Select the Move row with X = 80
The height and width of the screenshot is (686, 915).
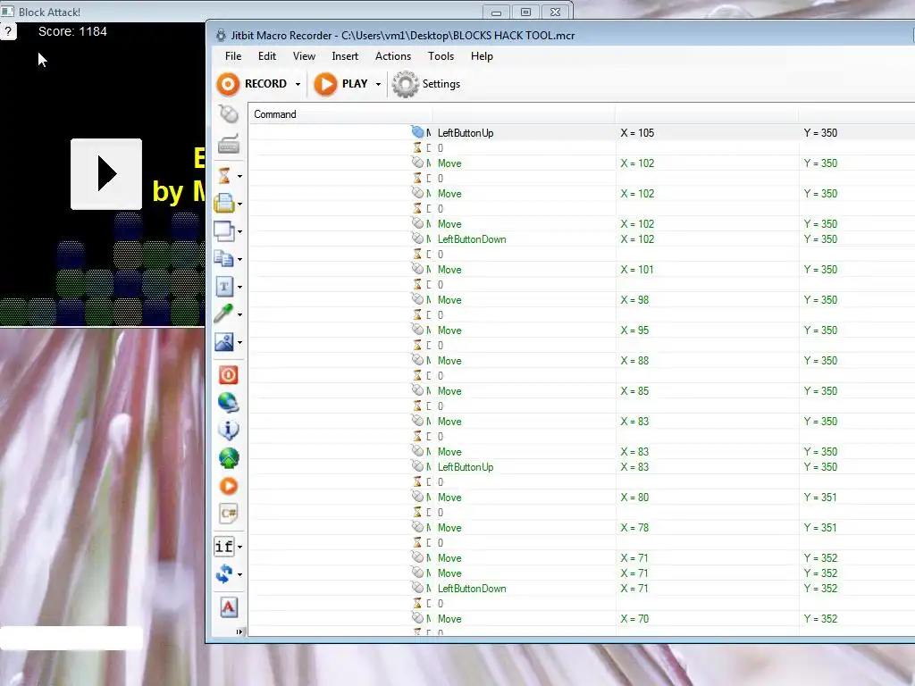(581, 497)
